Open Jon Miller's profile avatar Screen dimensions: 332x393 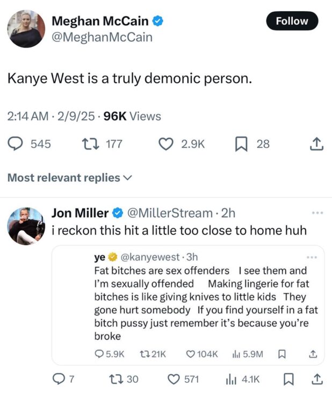pos(25,226)
